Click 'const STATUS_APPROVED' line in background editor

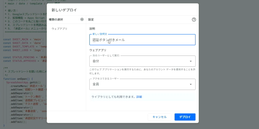25,61
